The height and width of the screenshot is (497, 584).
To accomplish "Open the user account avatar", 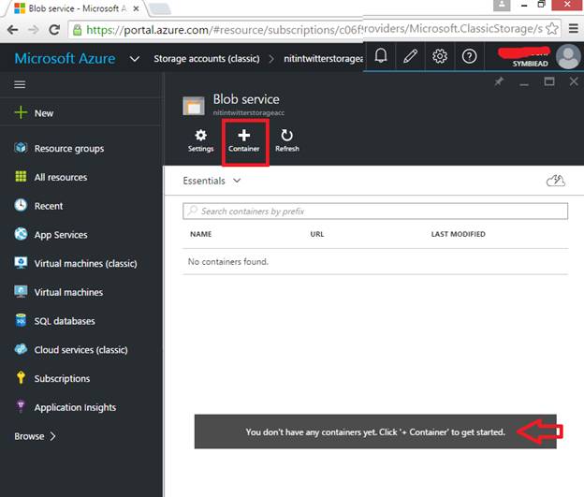I will coord(568,56).
